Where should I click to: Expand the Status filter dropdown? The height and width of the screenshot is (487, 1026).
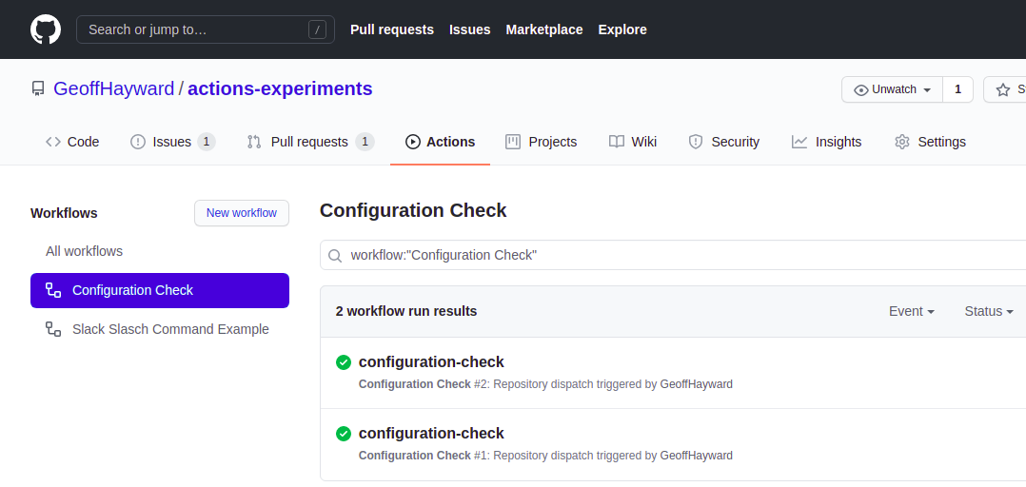point(989,311)
